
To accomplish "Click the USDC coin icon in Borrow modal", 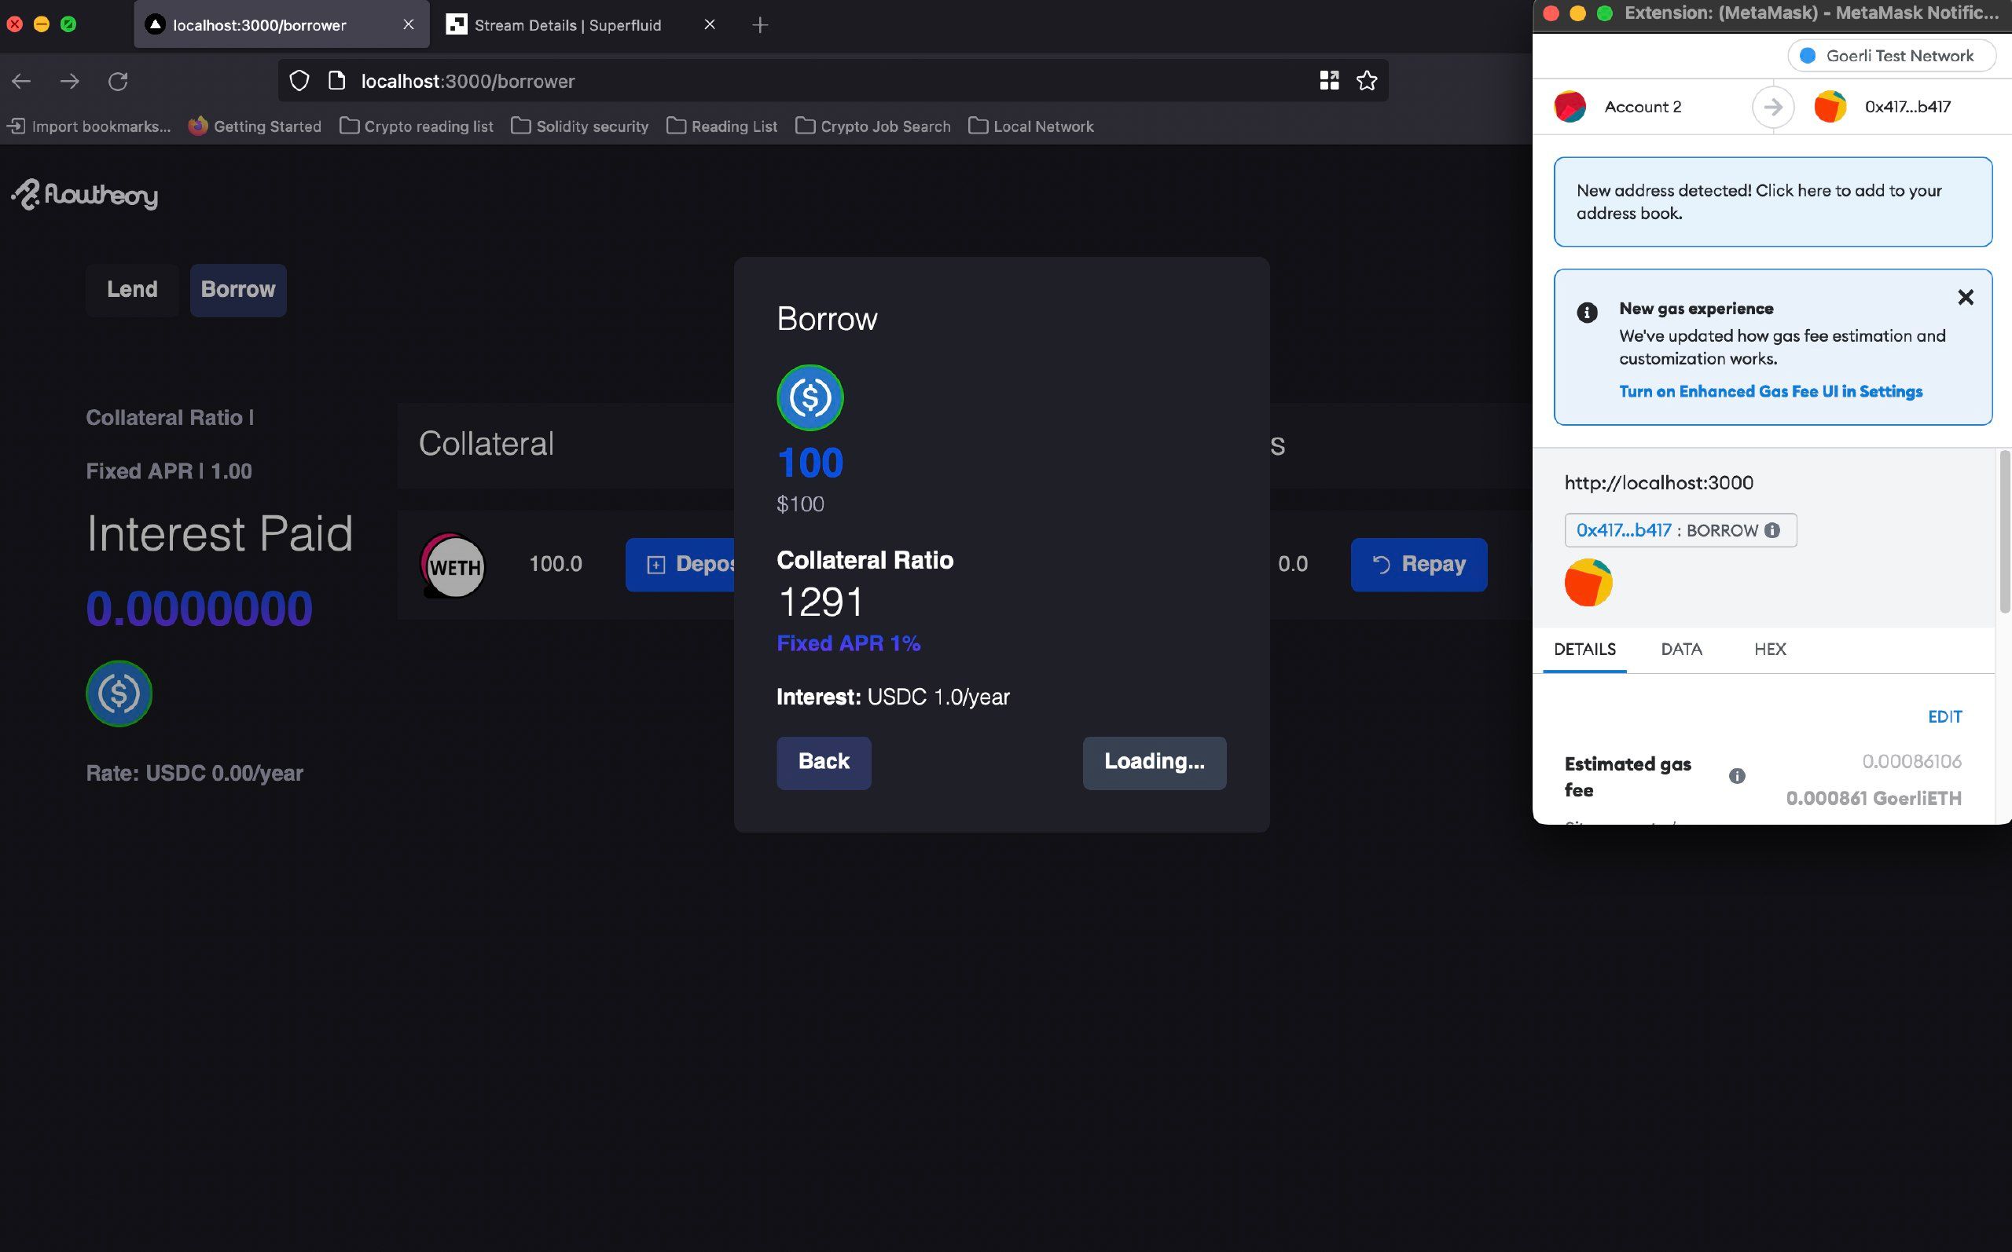I will (810, 397).
